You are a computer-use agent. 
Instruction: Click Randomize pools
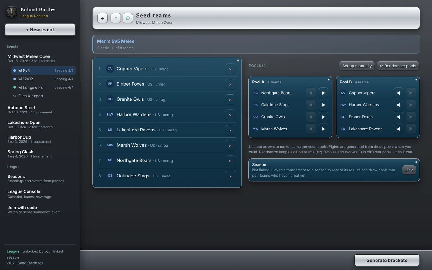(x=398, y=66)
